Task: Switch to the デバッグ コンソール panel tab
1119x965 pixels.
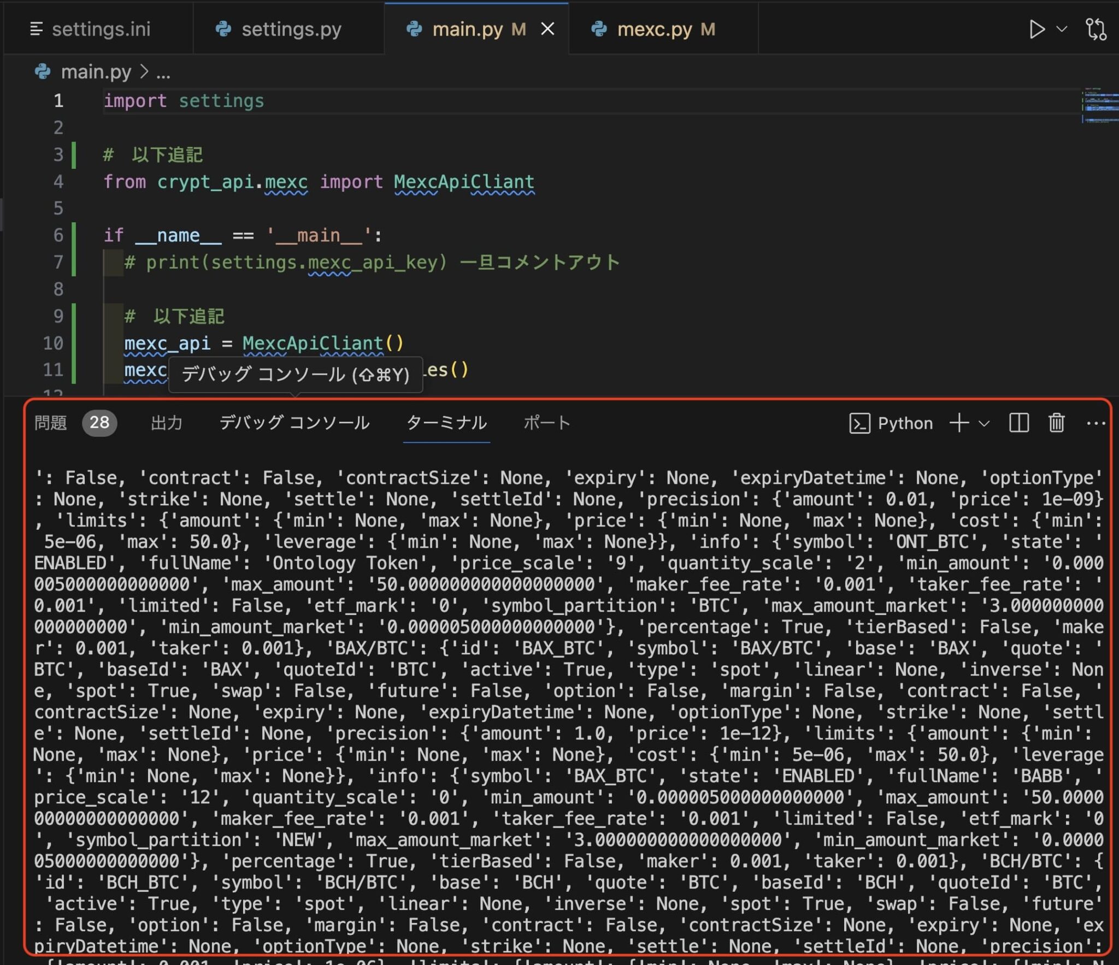Action: (294, 422)
